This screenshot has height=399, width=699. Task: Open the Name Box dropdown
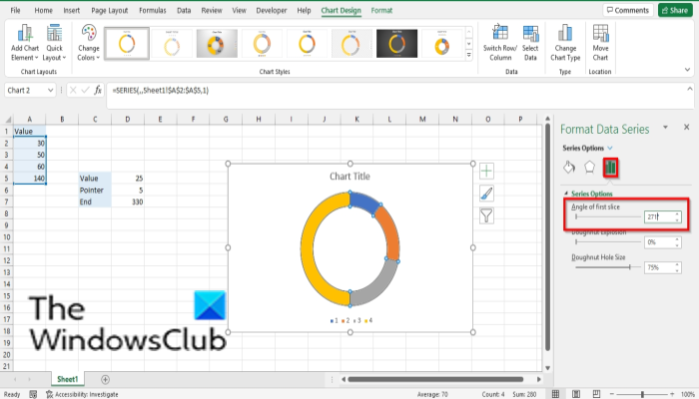coord(50,91)
